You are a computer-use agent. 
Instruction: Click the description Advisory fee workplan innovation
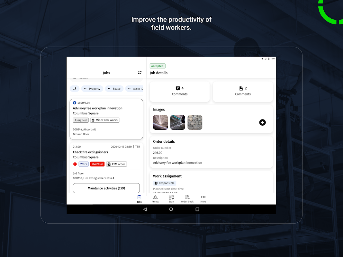(178, 163)
